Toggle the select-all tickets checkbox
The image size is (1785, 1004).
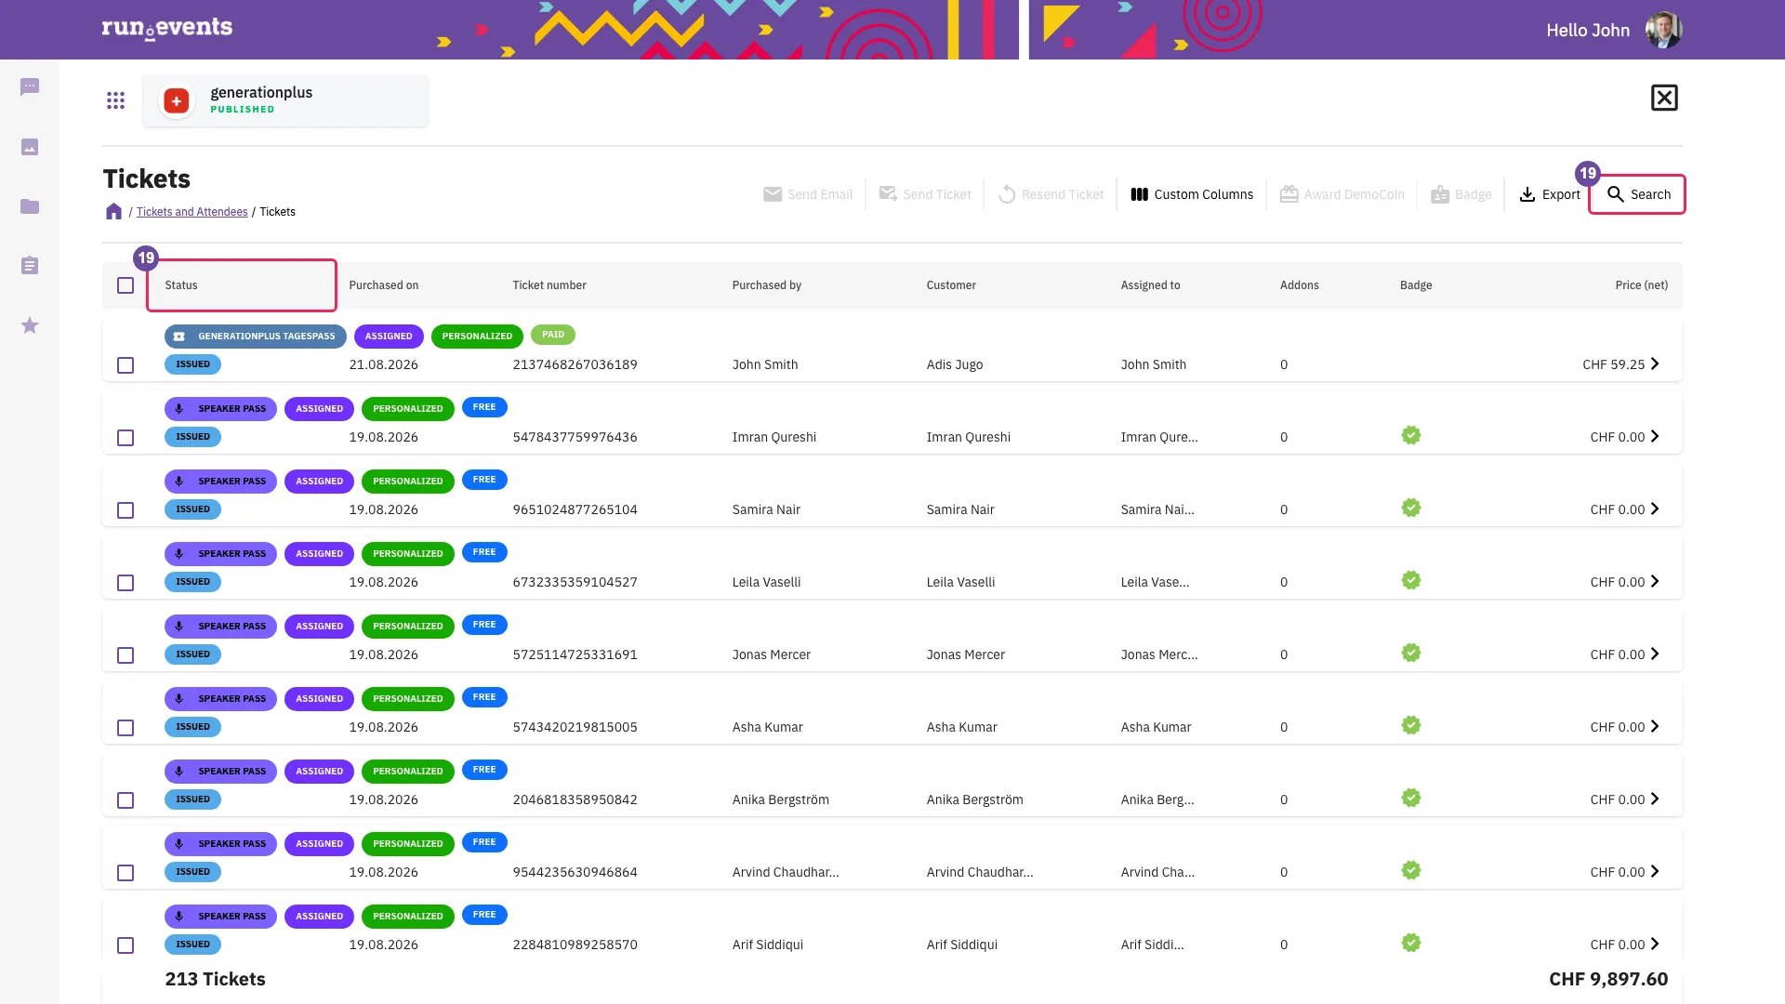(126, 285)
